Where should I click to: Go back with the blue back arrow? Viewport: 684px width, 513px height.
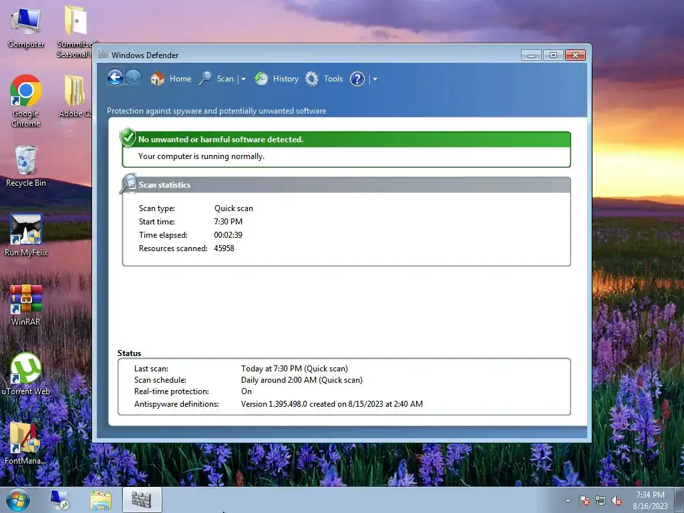[115, 78]
